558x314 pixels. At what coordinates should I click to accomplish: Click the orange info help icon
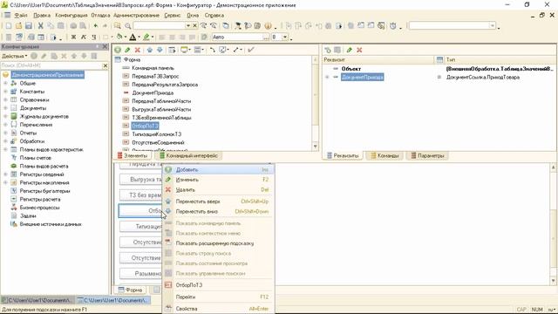[x=268, y=25]
